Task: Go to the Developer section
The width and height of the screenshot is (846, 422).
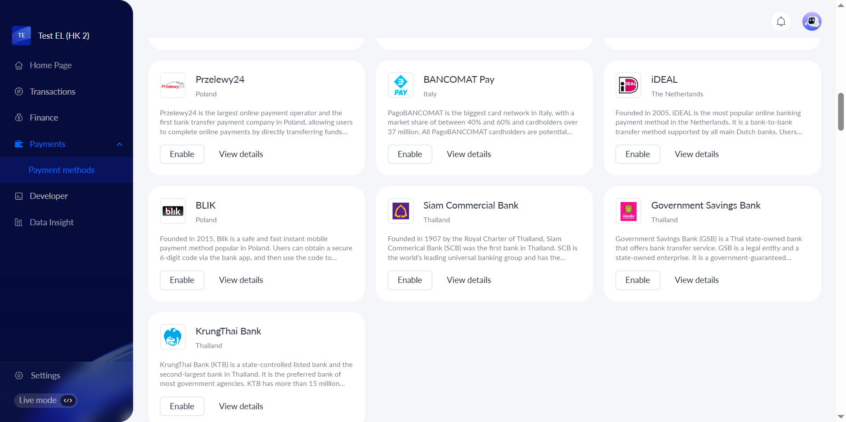Action: (48, 196)
